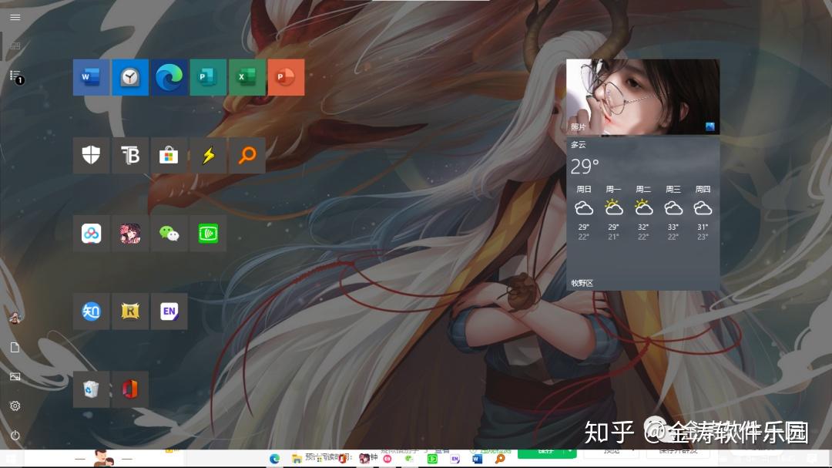Image resolution: width=832 pixels, height=468 pixels.
Task: Expand the Start menu hamburger navigation
Action: coord(15,17)
